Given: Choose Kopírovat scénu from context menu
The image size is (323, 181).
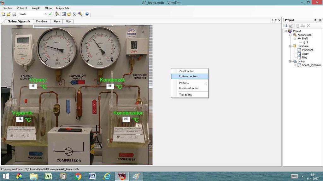Looking at the screenshot, I should [x=190, y=88].
